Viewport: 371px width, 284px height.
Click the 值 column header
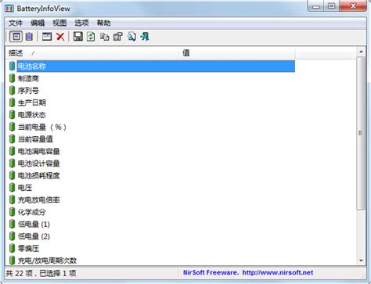coord(238,53)
